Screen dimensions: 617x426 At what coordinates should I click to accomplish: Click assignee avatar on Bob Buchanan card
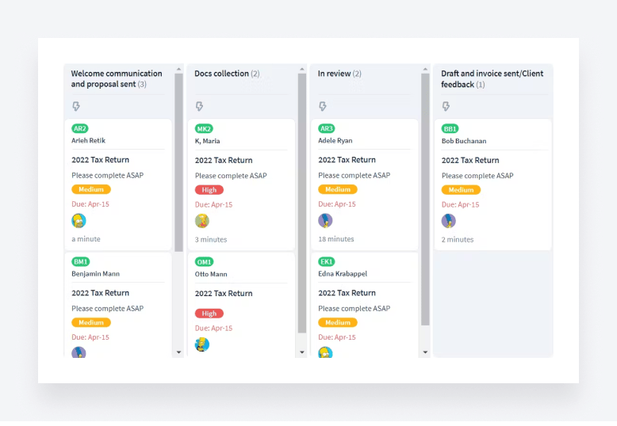[449, 221]
